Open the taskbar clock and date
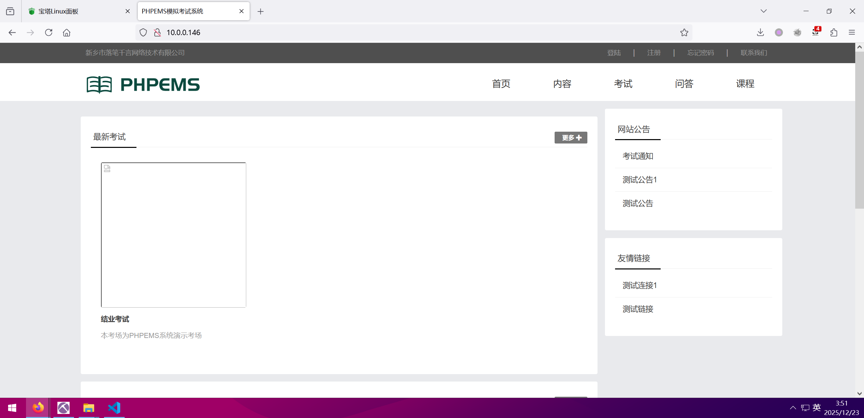 841,408
